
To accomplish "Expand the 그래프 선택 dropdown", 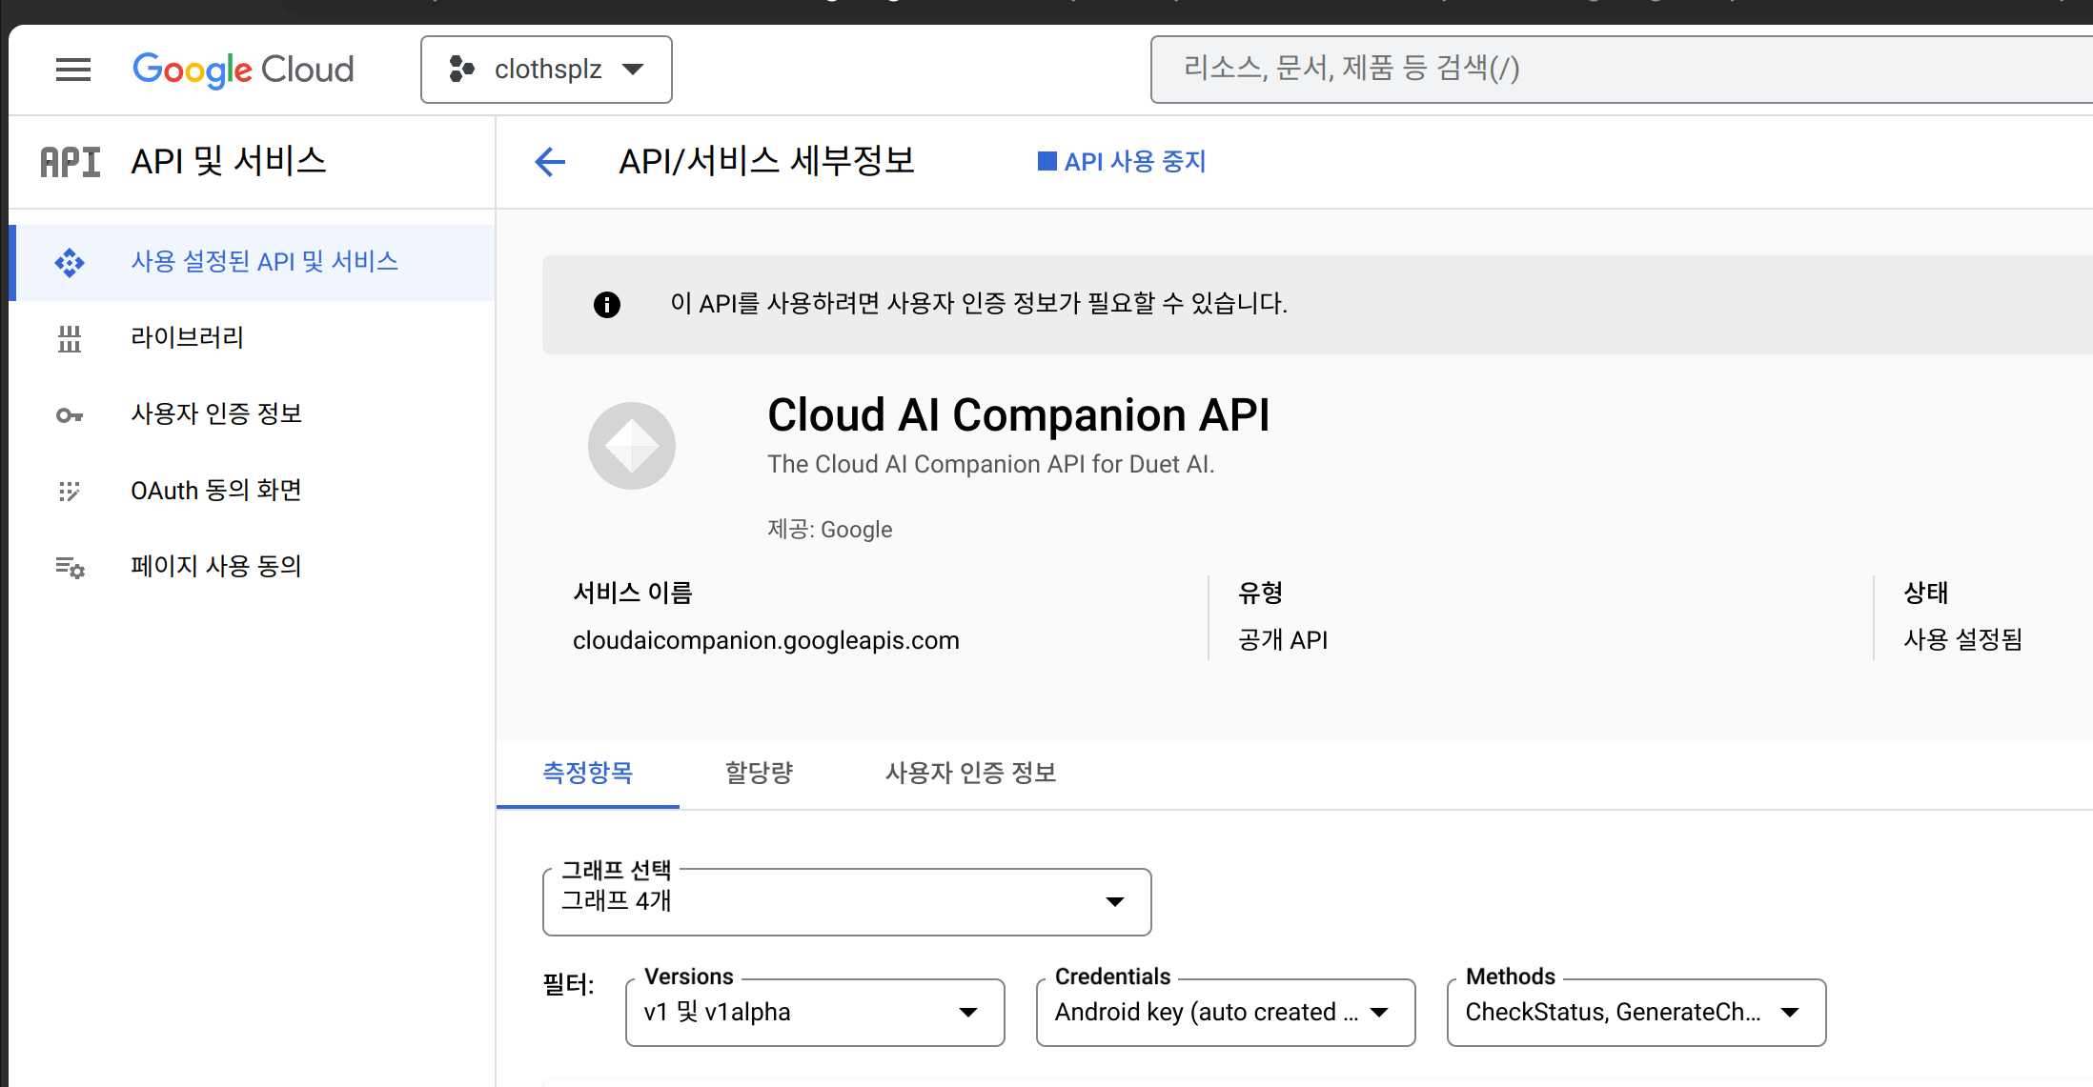I will [846, 901].
